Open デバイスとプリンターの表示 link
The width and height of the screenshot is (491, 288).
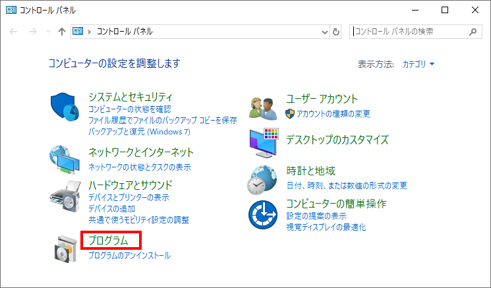[129, 198]
